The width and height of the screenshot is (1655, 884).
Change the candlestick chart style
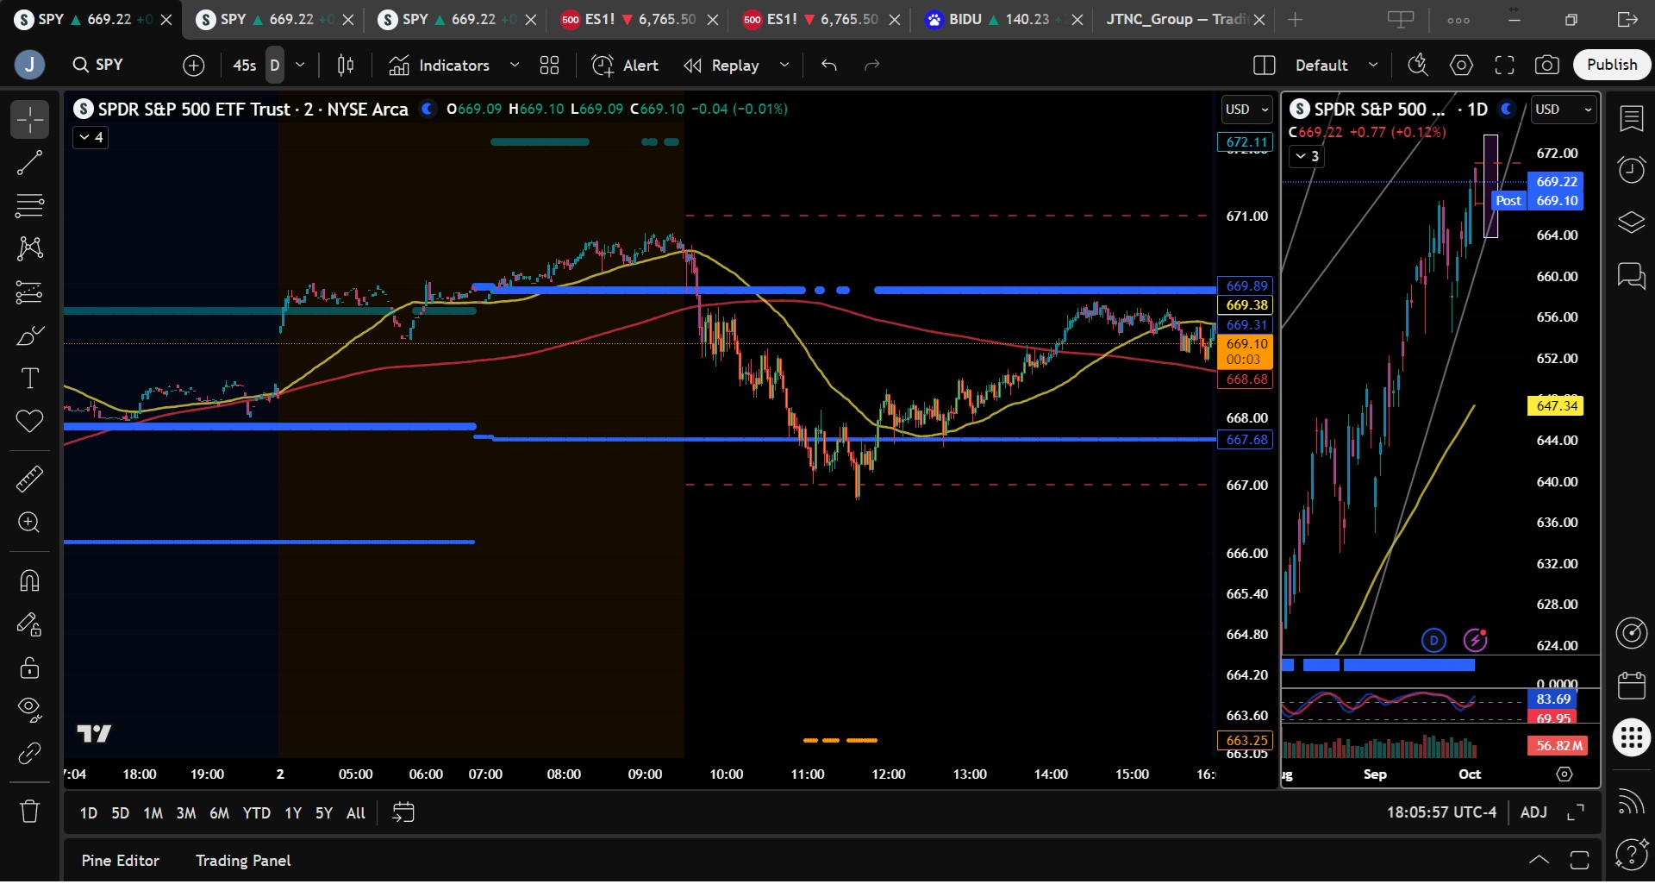point(346,65)
